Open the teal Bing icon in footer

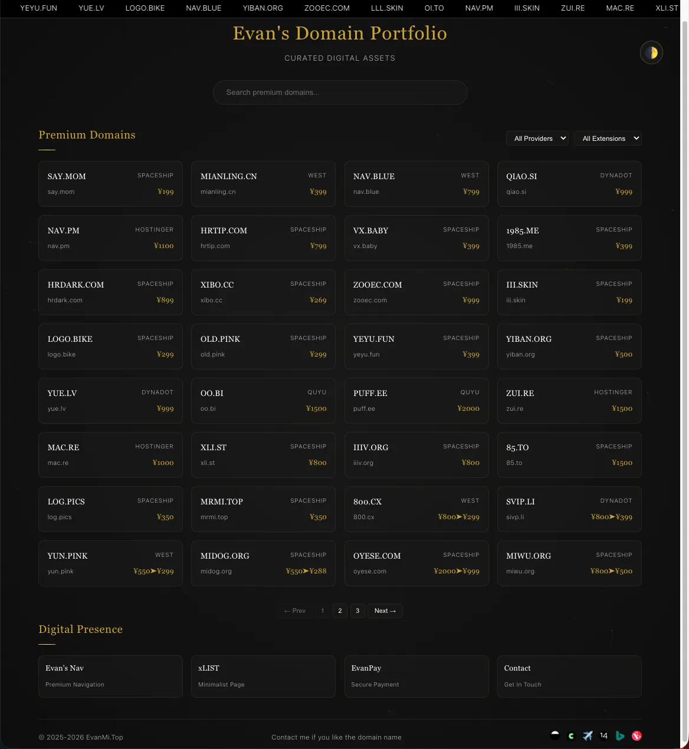[x=620, y=735]
